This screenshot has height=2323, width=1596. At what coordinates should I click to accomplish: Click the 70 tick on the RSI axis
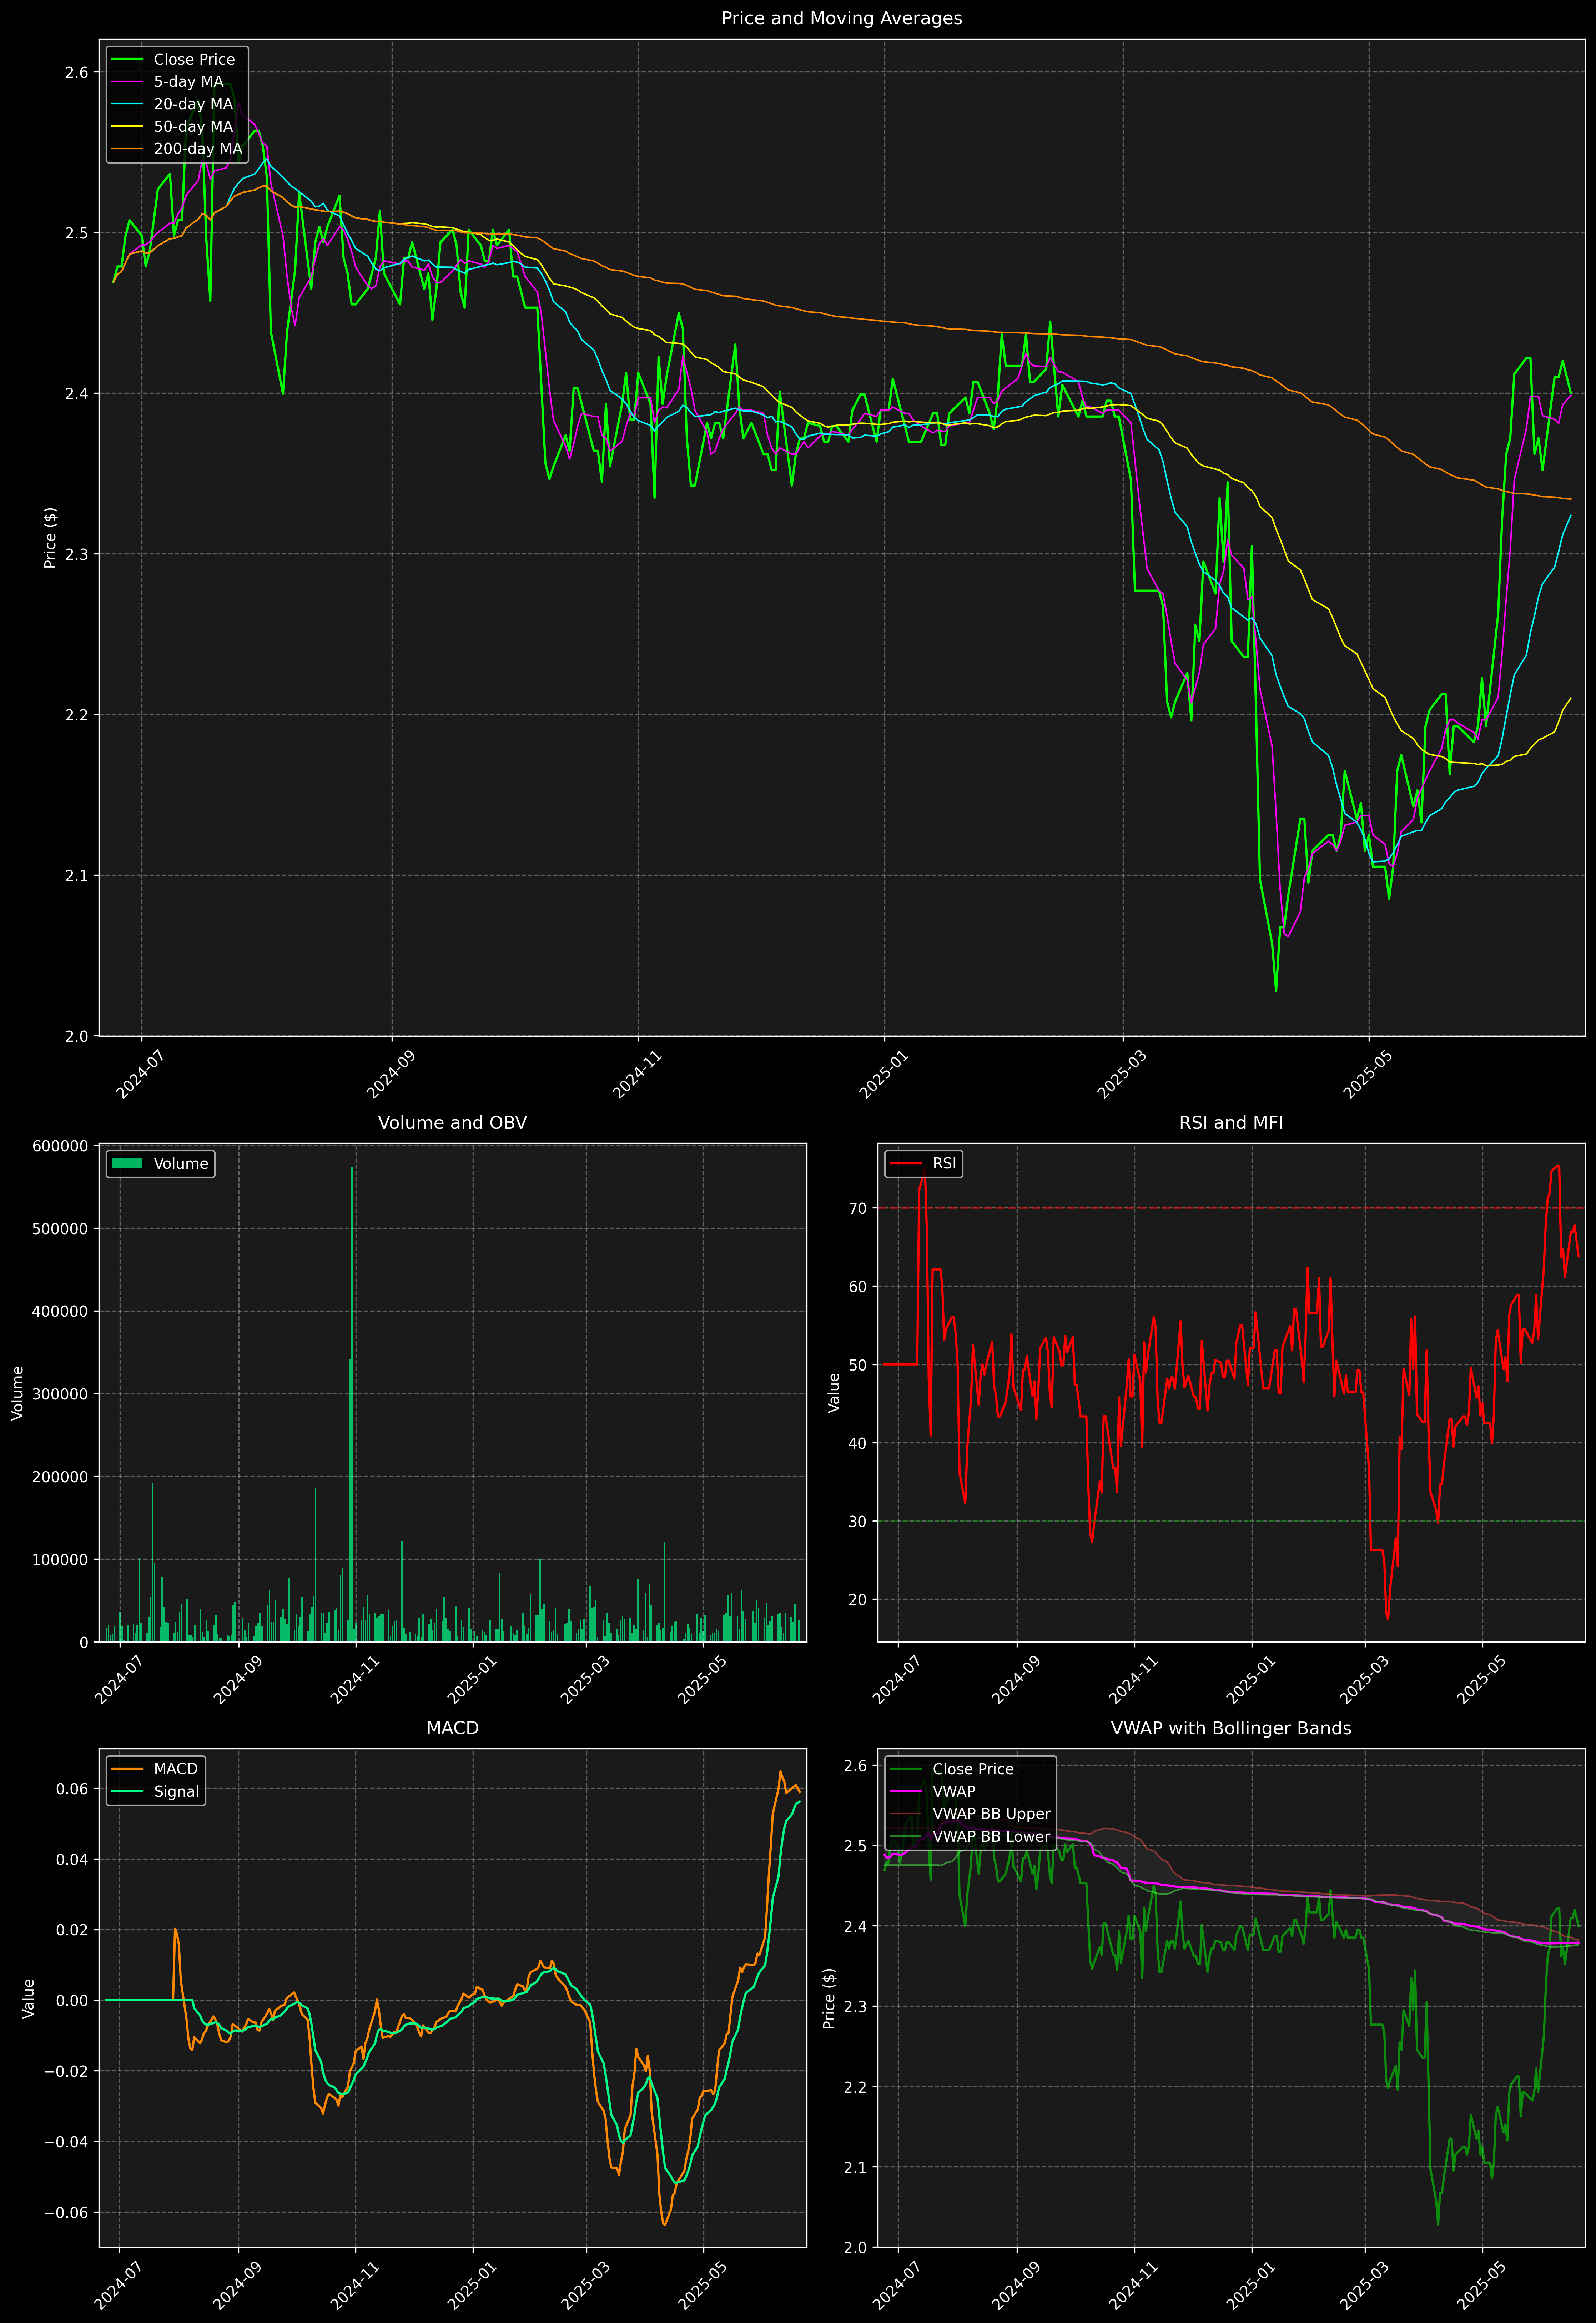pyautogui.click(x=859, y=1208)
